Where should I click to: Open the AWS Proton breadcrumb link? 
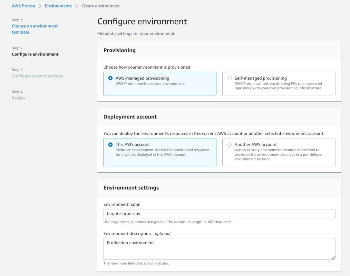[24, 6]
